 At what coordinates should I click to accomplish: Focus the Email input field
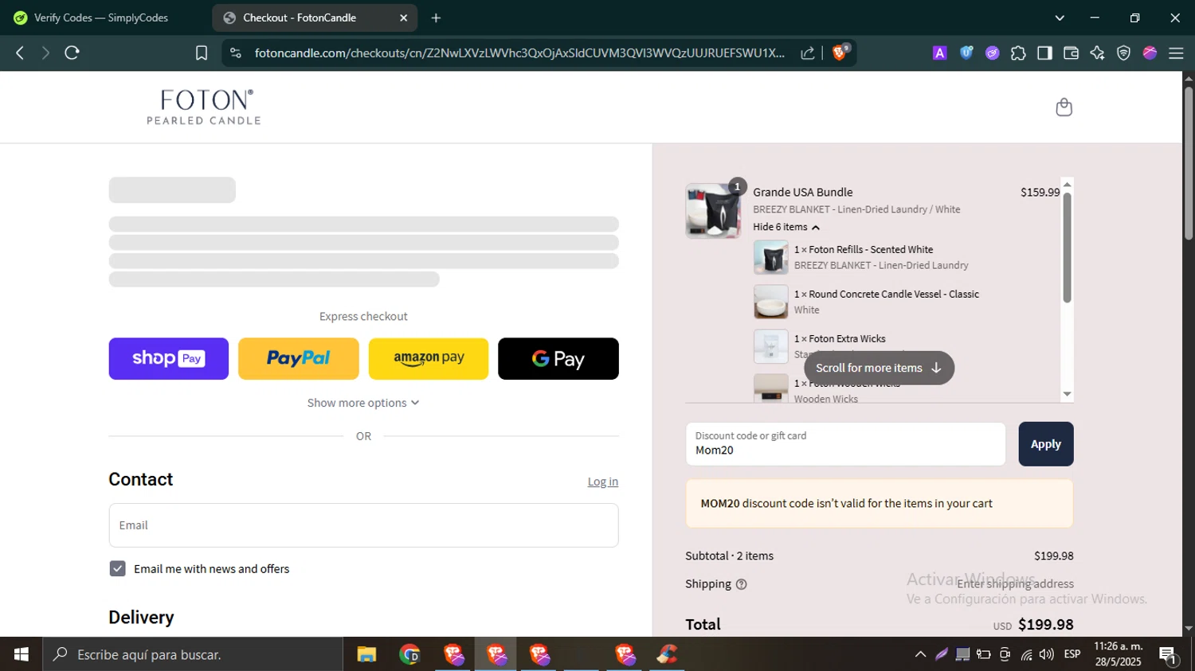pos(363,525)
